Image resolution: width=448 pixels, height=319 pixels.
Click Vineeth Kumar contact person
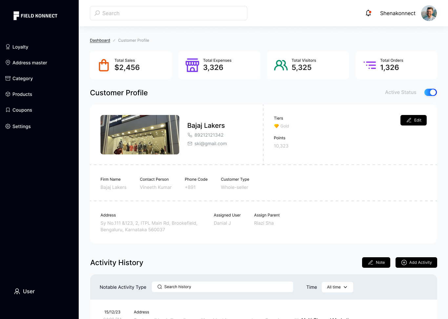pos(155,187)
